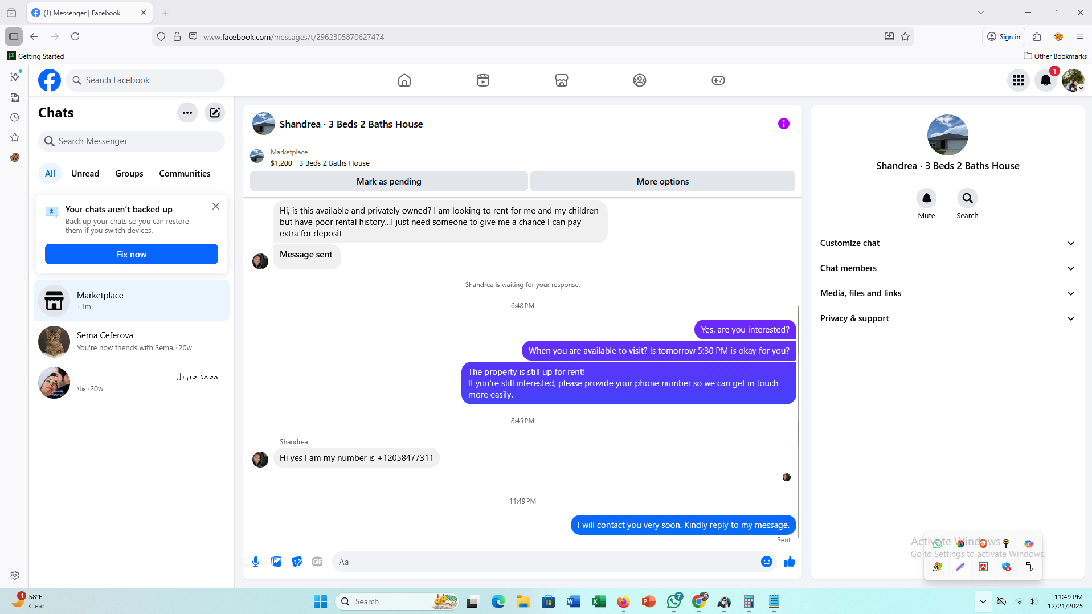This screenshot has height=614, width=1092.
Task: Open the emoji picker
Action: click(767, 562)
